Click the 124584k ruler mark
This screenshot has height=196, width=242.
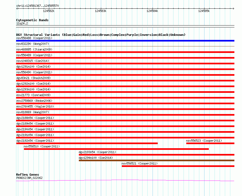pyautogui.click(x=152, y=11)
